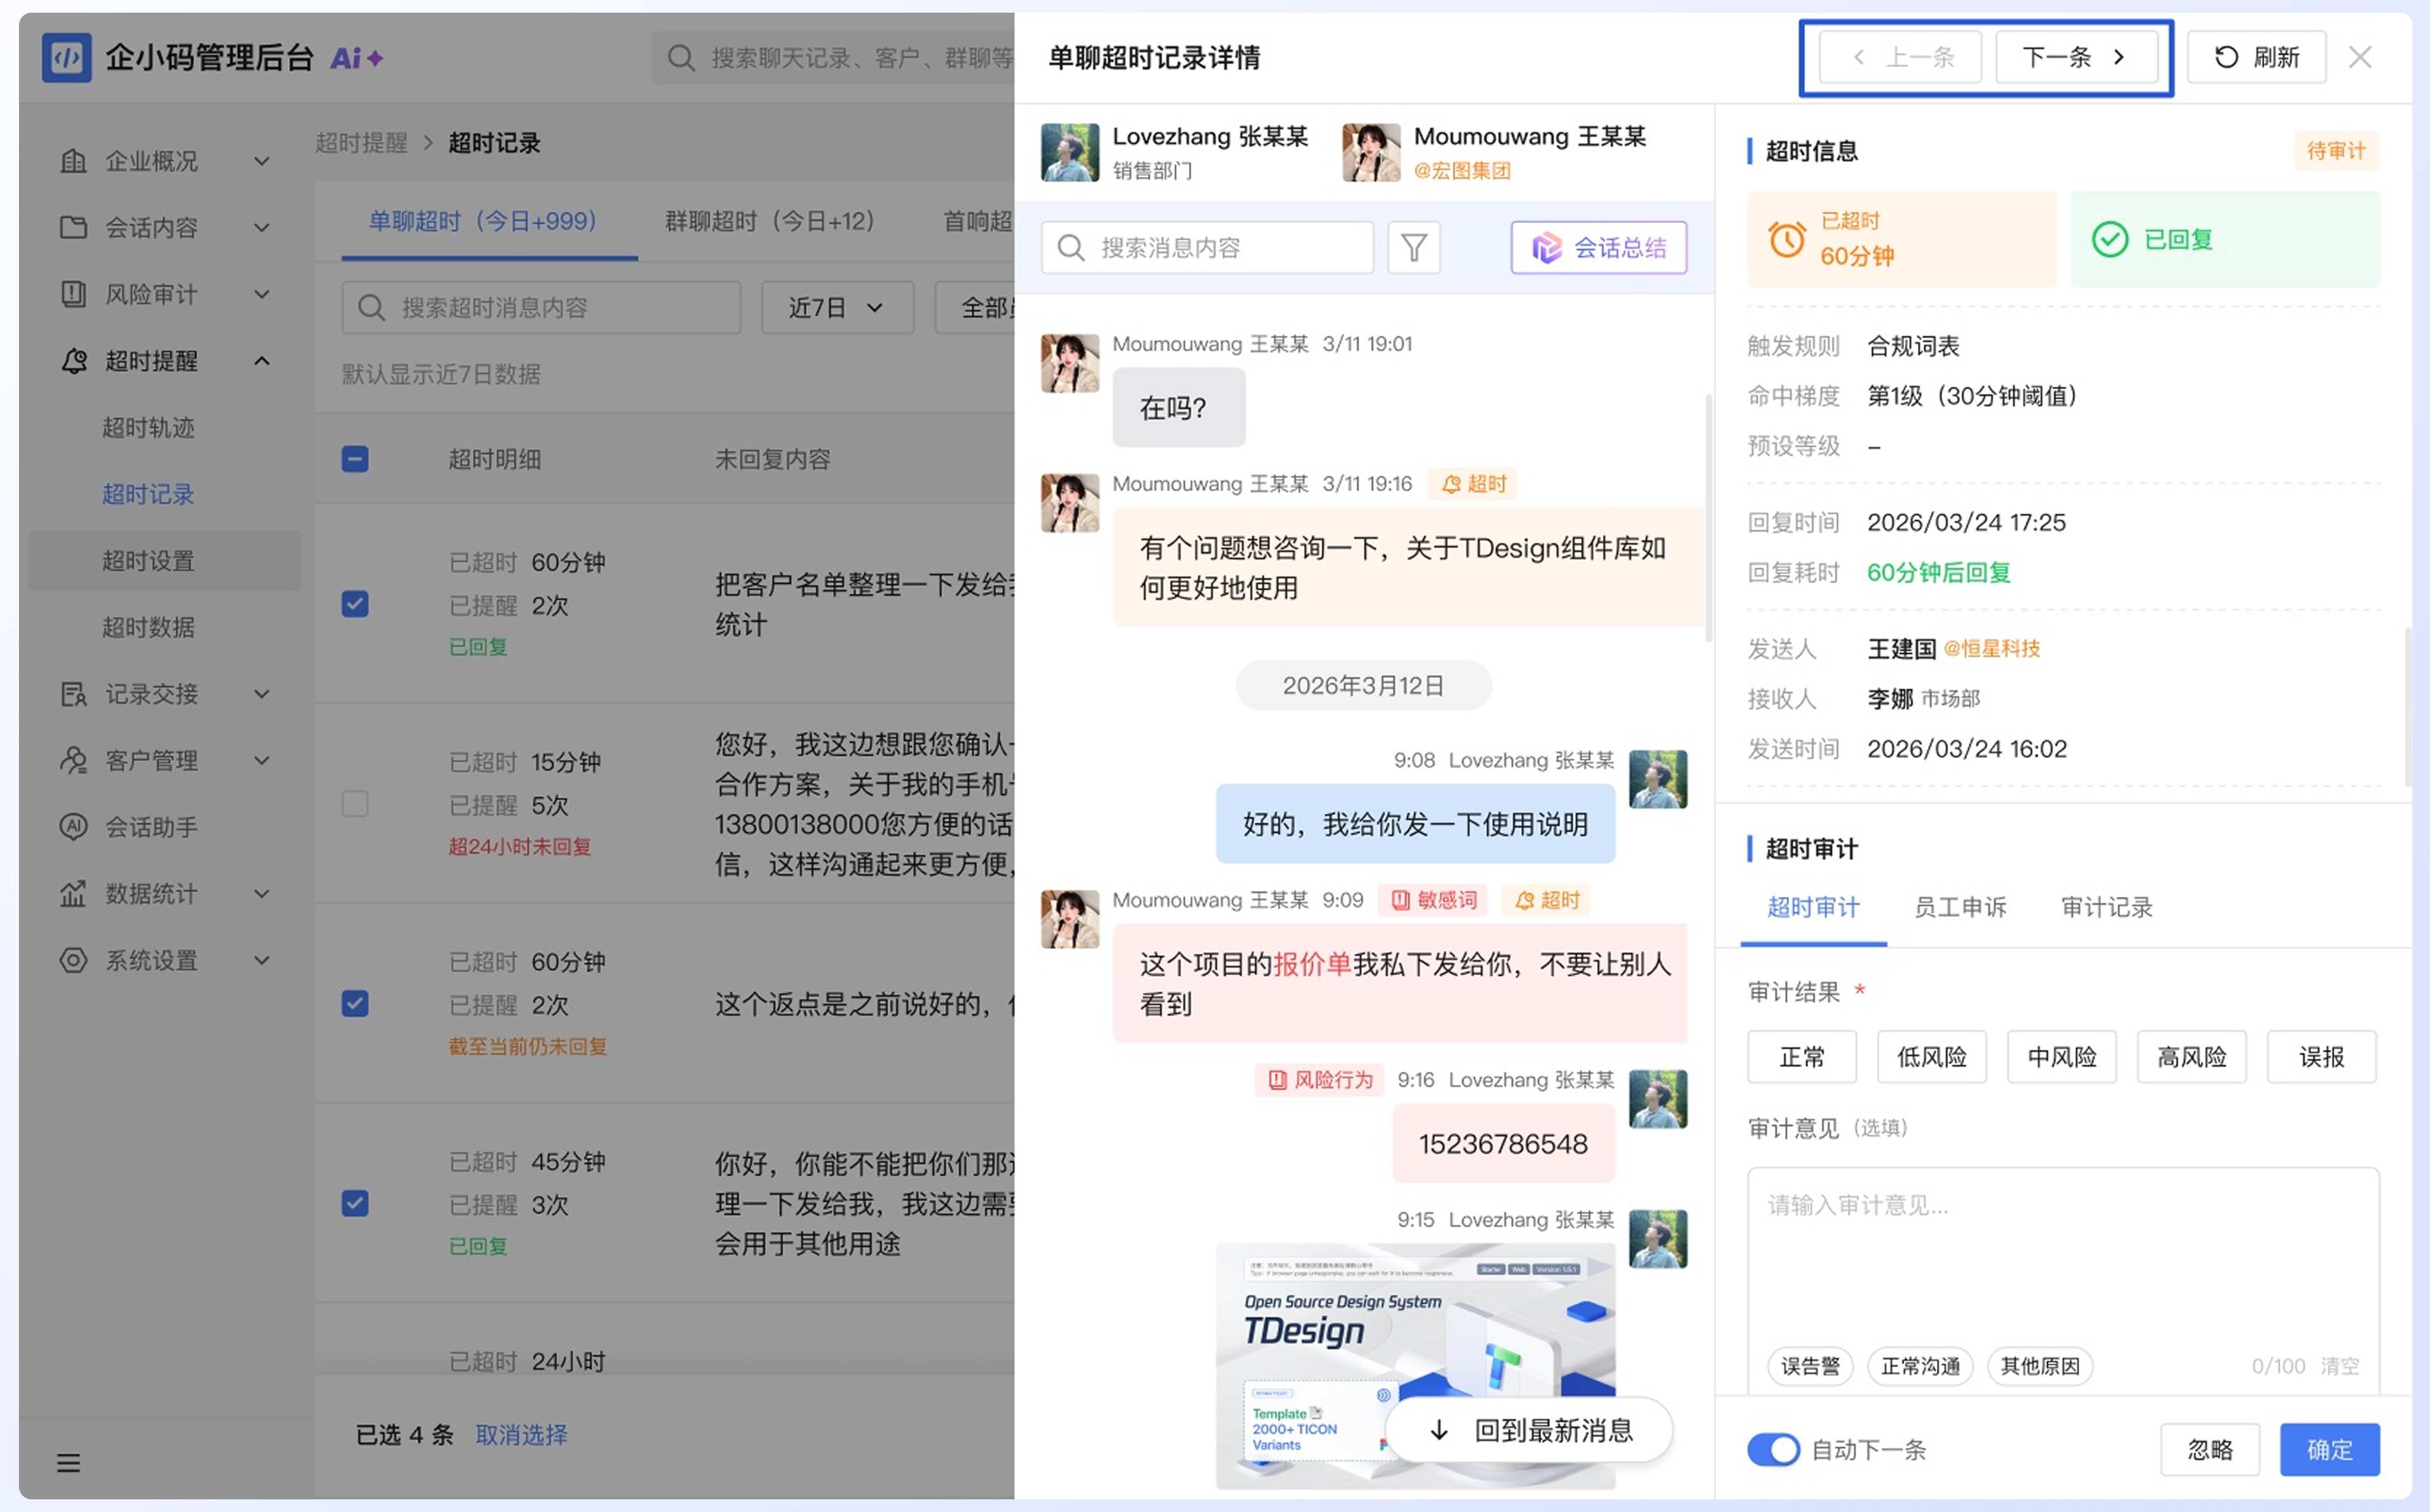This screenshot has height=1512, width=2430.
Task: Click the filter funnel icon in chat panel
Action: 1413,247
